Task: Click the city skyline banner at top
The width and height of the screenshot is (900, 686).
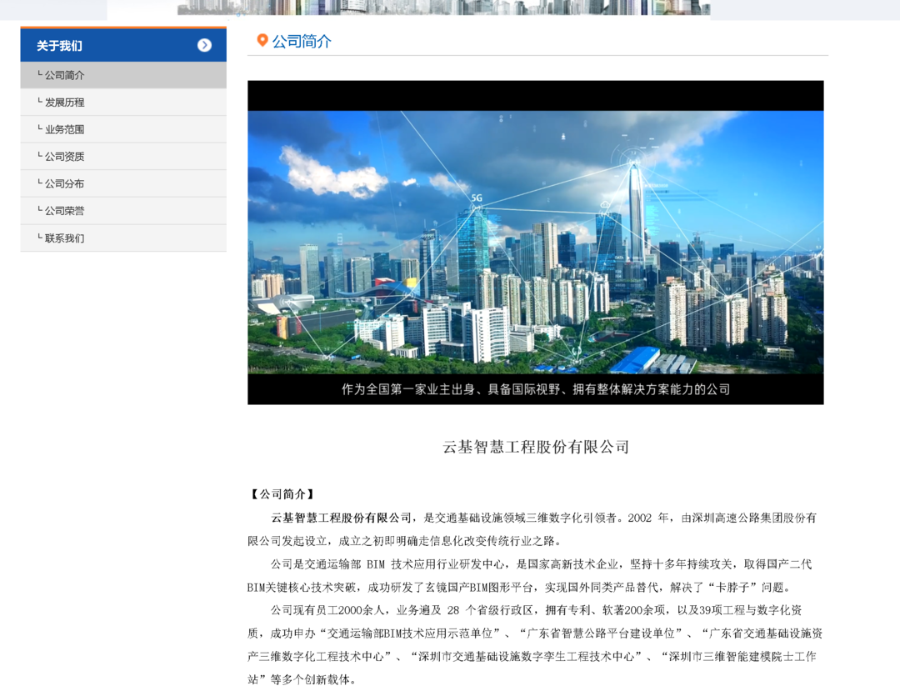Action: coord(443,8)
